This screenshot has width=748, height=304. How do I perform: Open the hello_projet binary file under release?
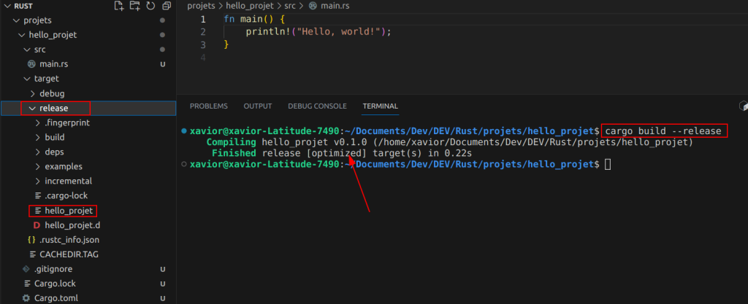pyautogui.click(x=69, y=210)
